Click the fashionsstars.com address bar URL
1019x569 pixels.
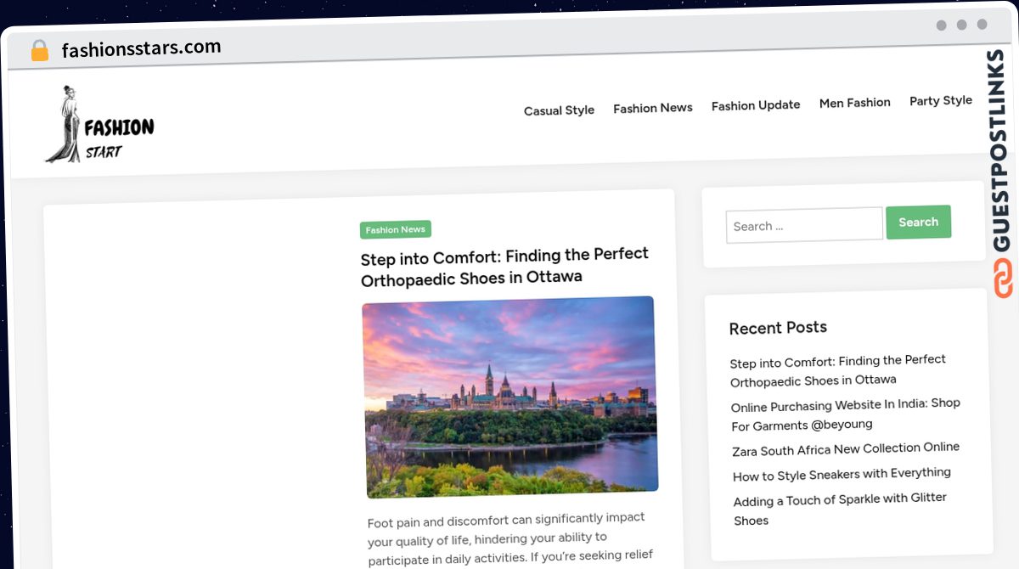point(141,48)
